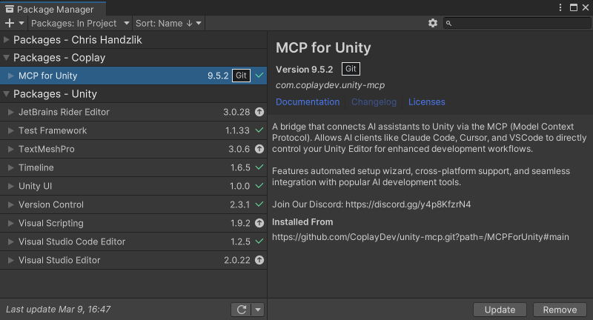The width and height of the screenshot is (593, 320).
Task: Click the Last update Mar 9 status text
Action: pyautogui.click(x=59, y=310)
